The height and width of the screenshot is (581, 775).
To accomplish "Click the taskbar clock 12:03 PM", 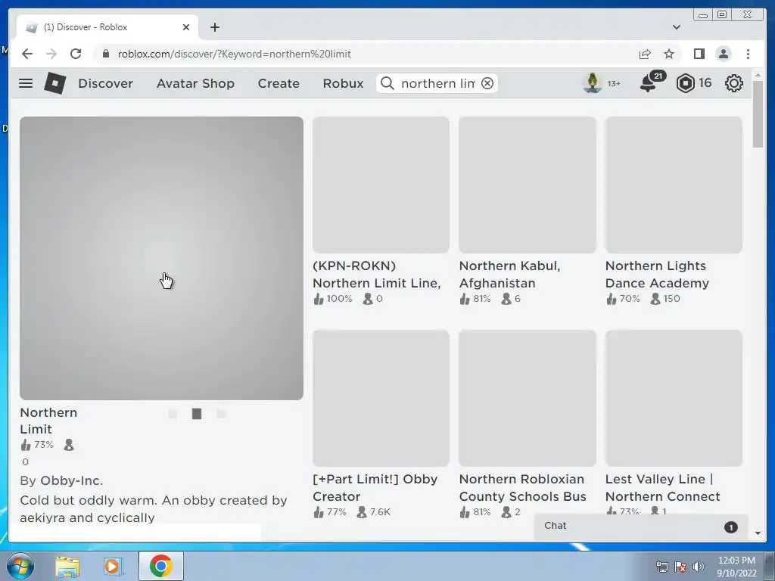I will coord(736,561).
